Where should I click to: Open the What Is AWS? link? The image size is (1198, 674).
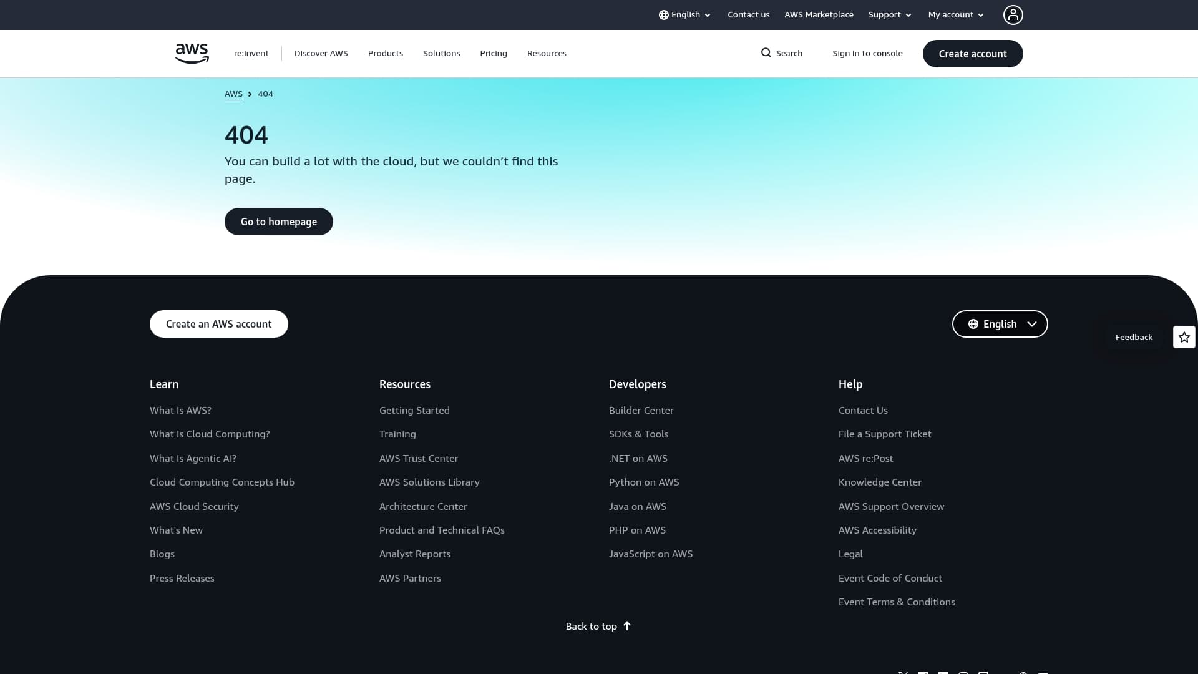click(x=180, y=410)
